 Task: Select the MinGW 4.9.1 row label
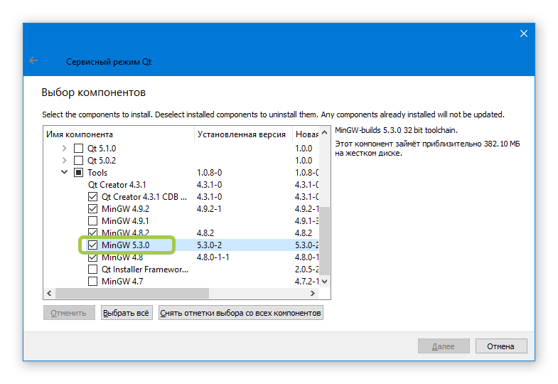(125, 221)
